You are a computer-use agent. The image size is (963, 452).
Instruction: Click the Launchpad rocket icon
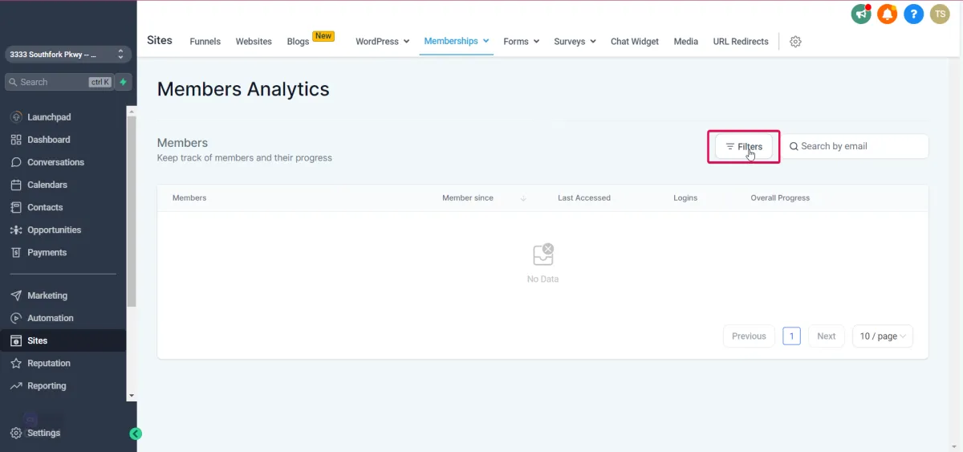pyautogui.click(x=16, y=117)
